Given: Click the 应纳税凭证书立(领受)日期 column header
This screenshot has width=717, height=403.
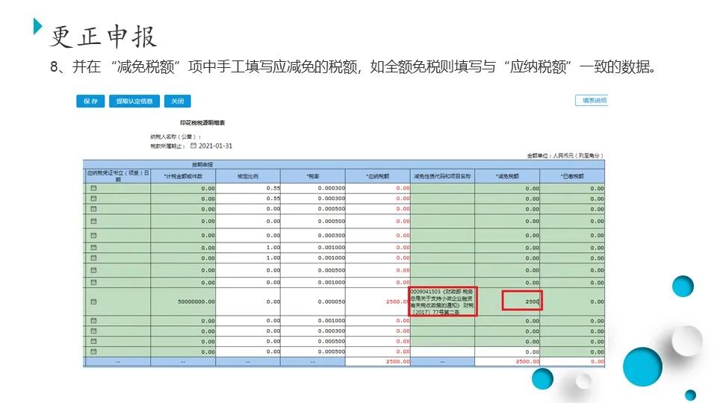Looking at the screenshot, I should [x=117, y=176].
